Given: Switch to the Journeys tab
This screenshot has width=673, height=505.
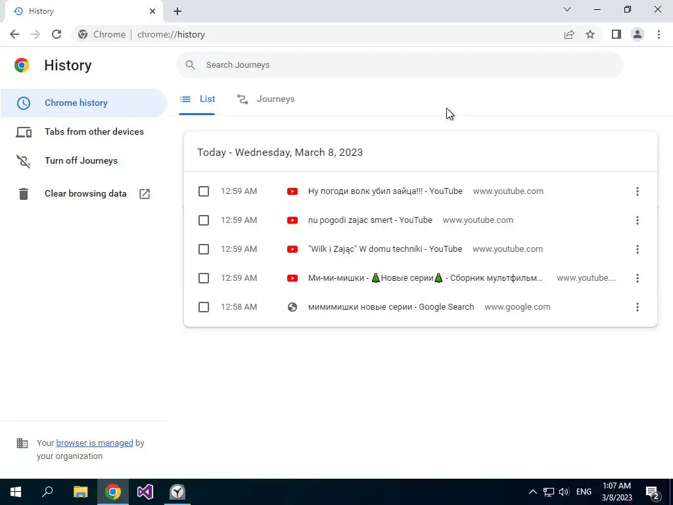Looking at the screenshot, I should (x=266, y=99).
